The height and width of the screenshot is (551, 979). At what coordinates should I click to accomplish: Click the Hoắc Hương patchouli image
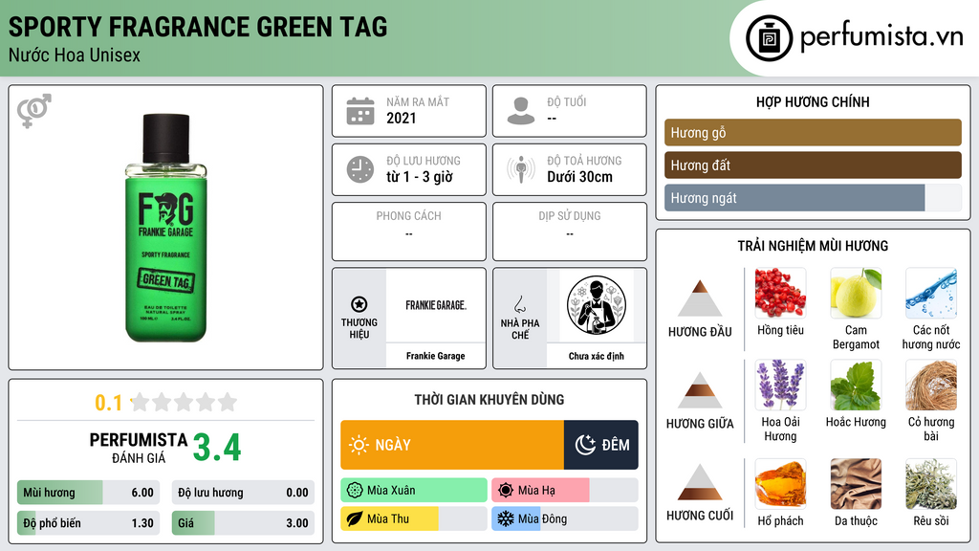tap(856, 385)
